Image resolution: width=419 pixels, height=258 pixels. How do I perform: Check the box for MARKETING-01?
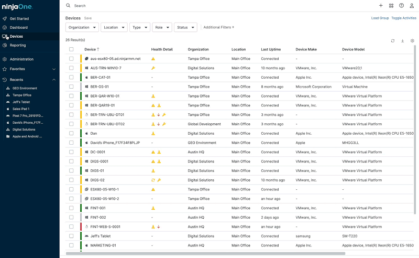[x=71, y=245]
